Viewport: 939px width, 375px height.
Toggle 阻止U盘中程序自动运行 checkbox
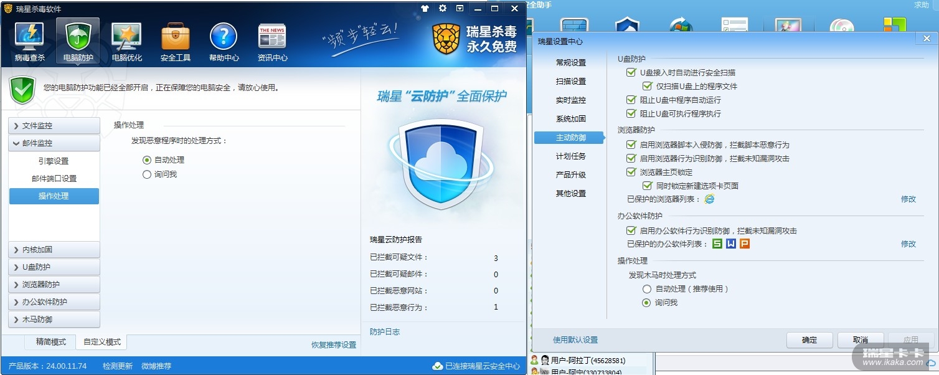pyautogui.click(x=631, y=100)
